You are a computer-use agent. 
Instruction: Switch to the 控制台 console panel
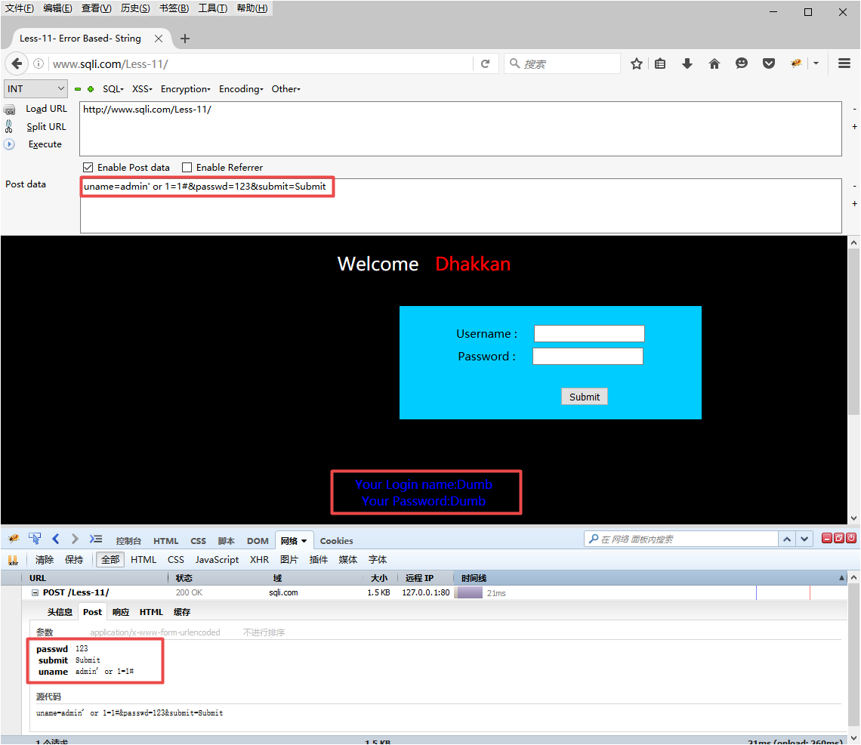tap(128, 540)
